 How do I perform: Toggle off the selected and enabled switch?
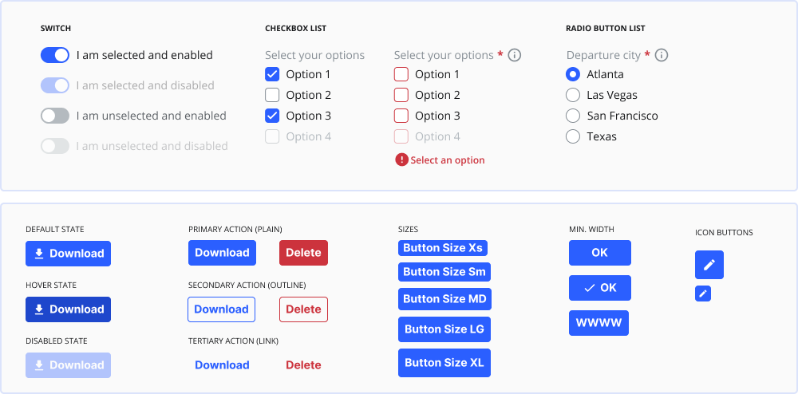[x=55, y=55]
